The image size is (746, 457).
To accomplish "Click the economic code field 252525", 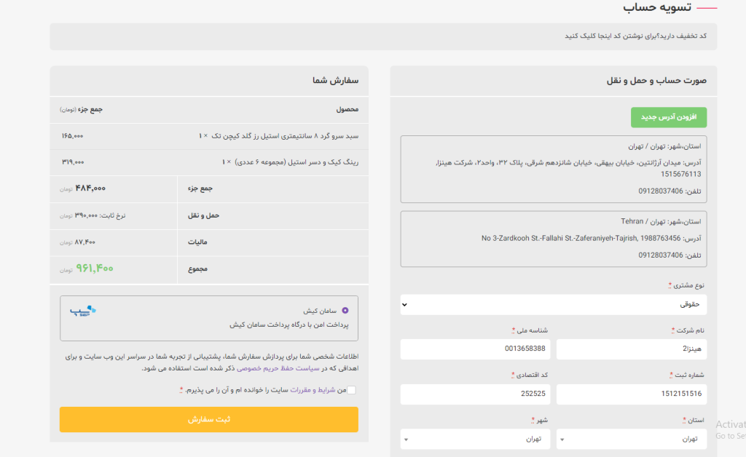I will 475,394.
